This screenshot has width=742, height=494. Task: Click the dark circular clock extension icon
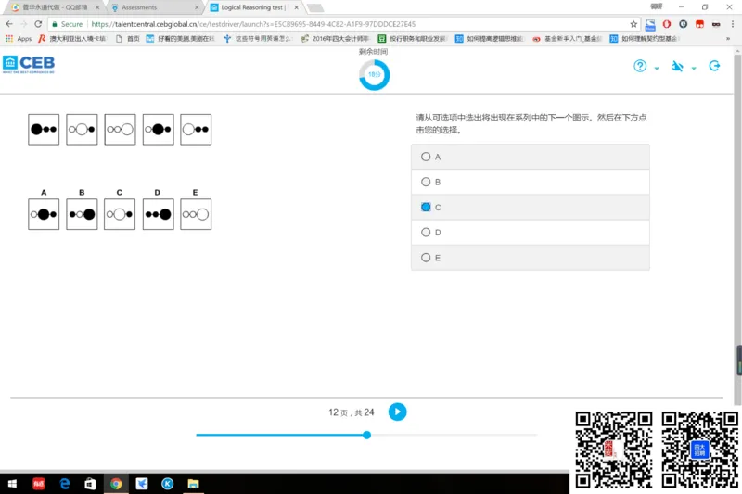[x=683, y=24]
